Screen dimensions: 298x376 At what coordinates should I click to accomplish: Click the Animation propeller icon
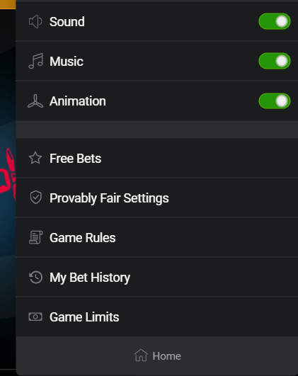[x=35, y=101]
